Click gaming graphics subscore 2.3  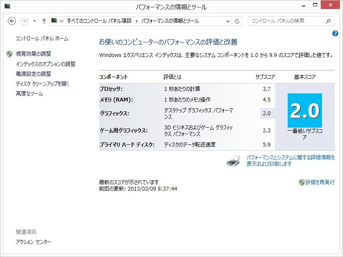[267, 131]
